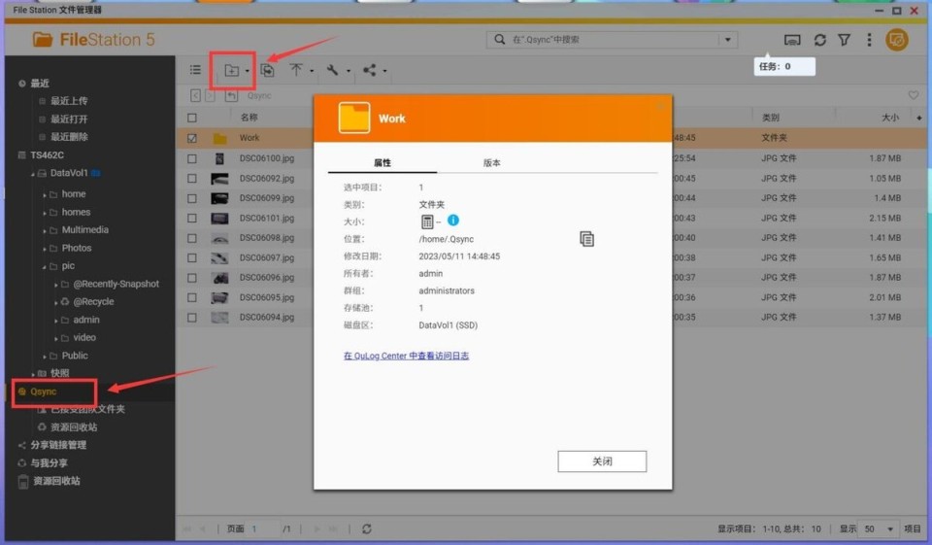Click the 关闭 button in the dialog
Screen dimensions: 932x545
click(602, 461)
